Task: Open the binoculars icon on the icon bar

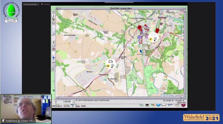Action: (x=147, y=105)
